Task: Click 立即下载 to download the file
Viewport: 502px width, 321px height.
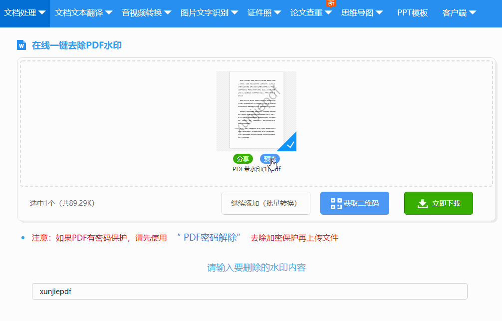Action: pyautogui.click(x=438, y=203)
